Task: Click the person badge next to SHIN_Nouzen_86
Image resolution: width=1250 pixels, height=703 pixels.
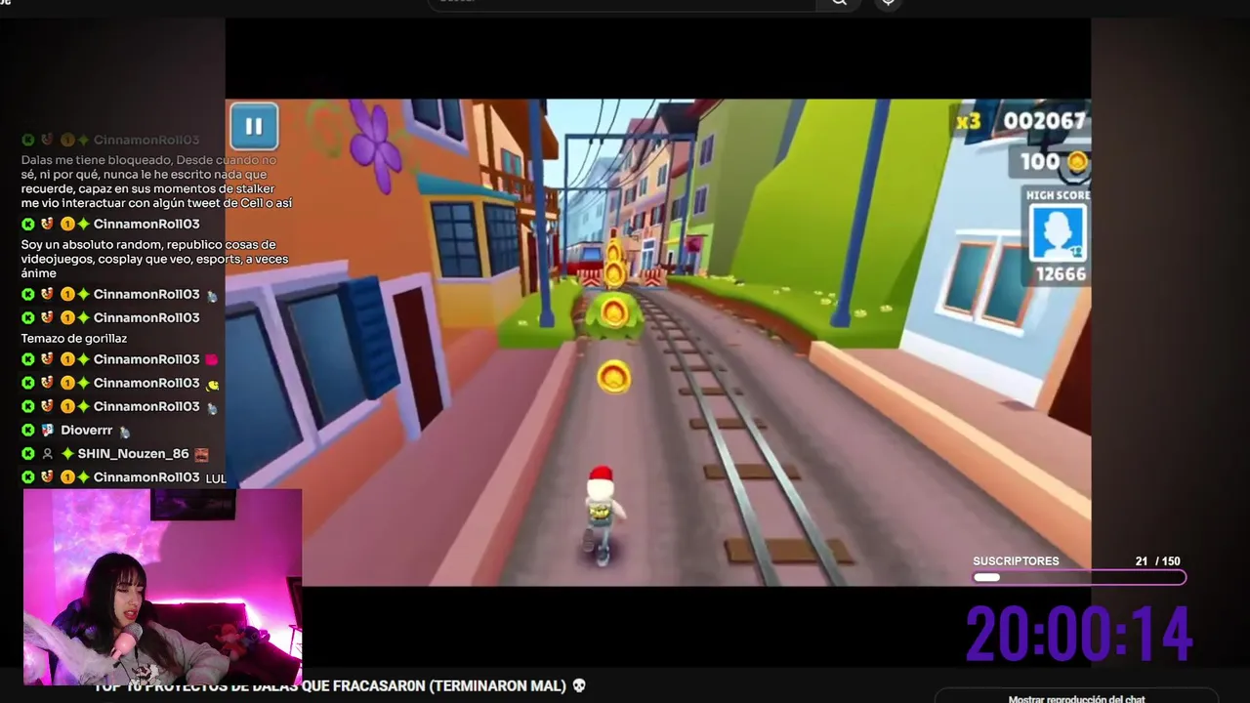Action: point(47,454)
